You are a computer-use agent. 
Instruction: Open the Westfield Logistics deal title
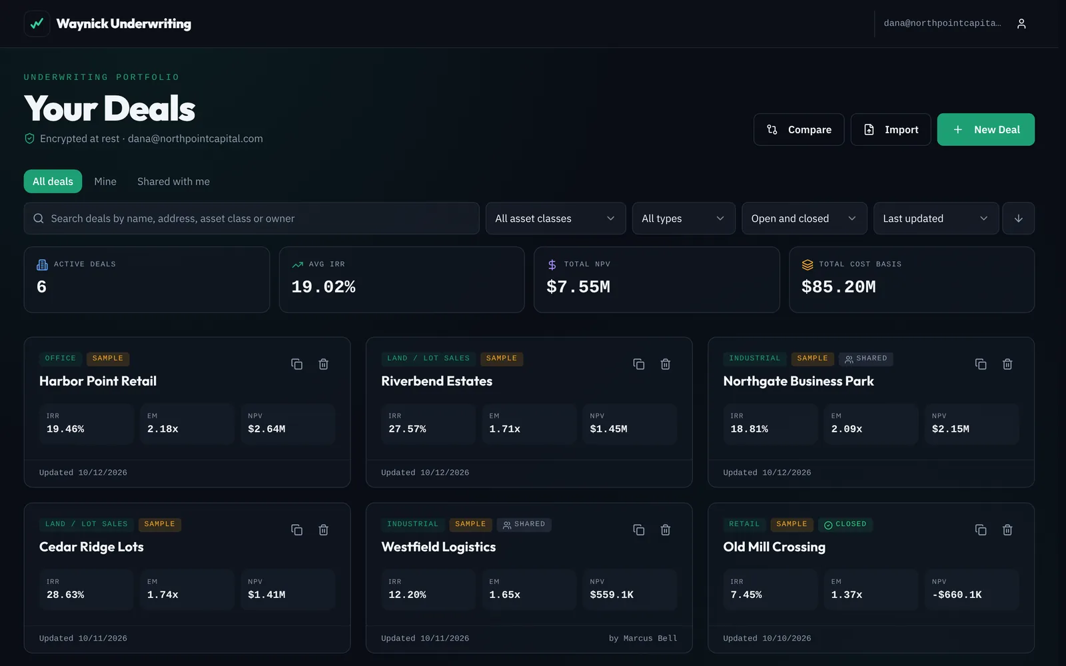(x=438, y=547)
